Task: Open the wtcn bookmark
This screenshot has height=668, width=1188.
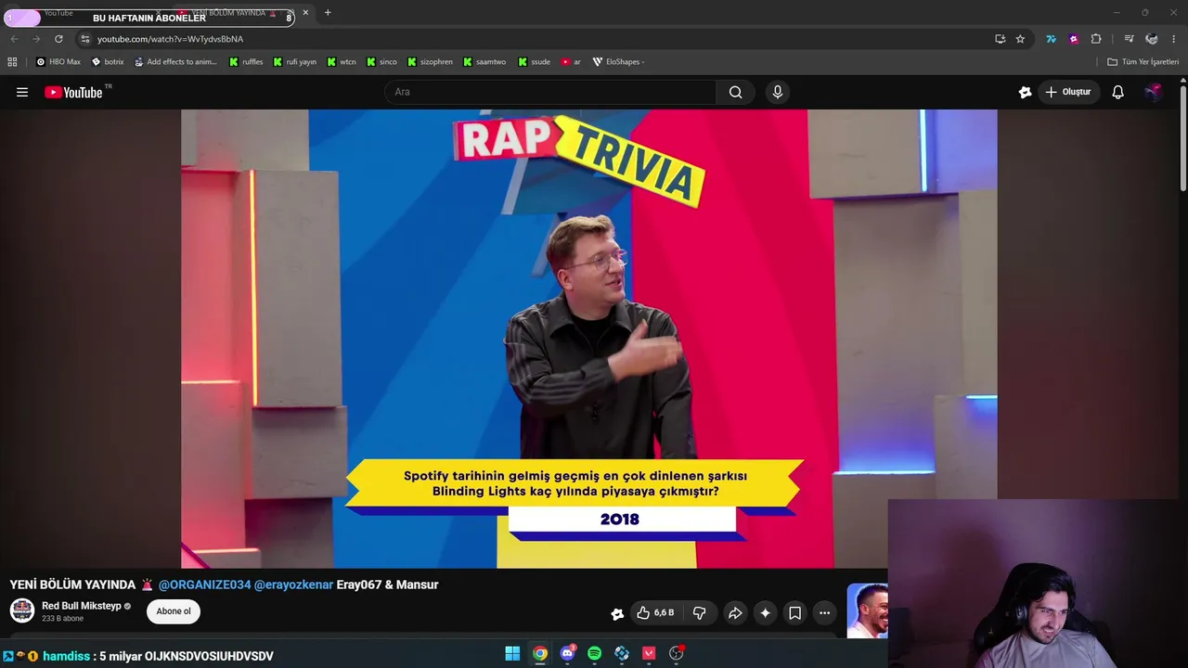Action: point(342,62)
